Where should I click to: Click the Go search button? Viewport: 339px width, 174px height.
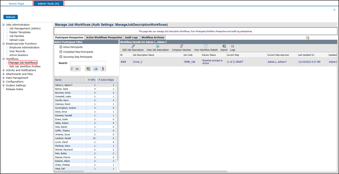pyautogui.click(x=75, y=69)
